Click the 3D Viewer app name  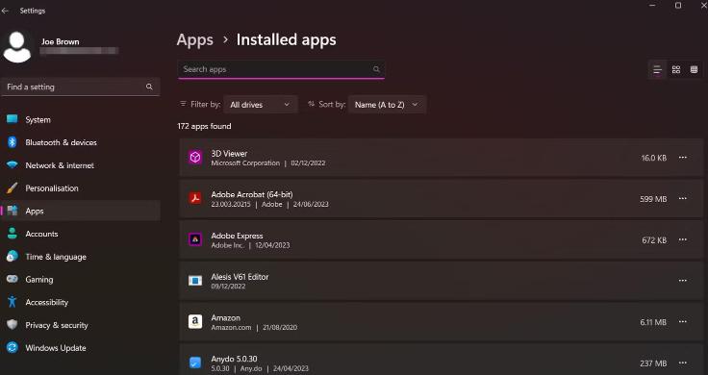click(x=229, y=154)
